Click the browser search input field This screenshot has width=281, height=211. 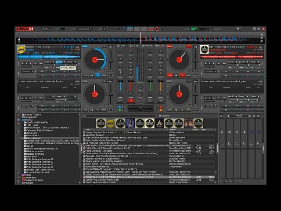(x=120, y=116)
